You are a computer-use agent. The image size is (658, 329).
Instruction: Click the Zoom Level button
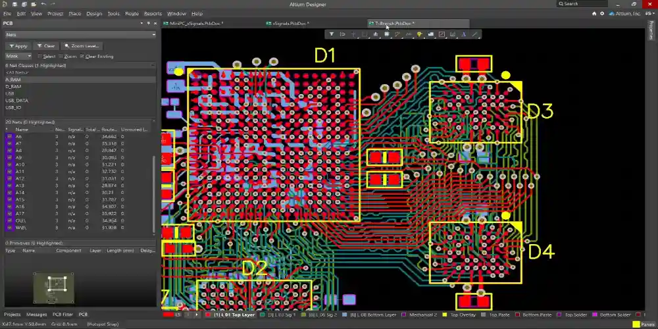(x=82, y=46)
